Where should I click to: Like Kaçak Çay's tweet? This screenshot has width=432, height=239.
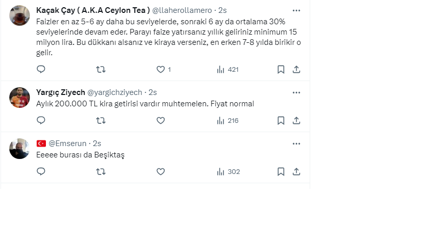pos(161,69)
